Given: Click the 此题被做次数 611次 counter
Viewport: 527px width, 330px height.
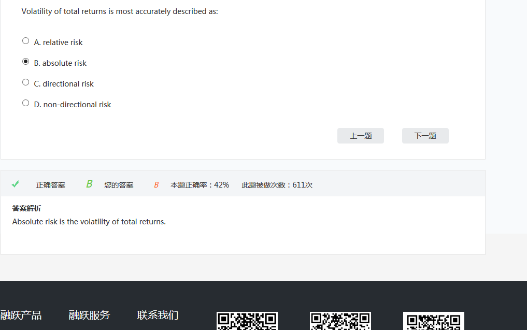Looking at the screenshot, I should point(277,185).
